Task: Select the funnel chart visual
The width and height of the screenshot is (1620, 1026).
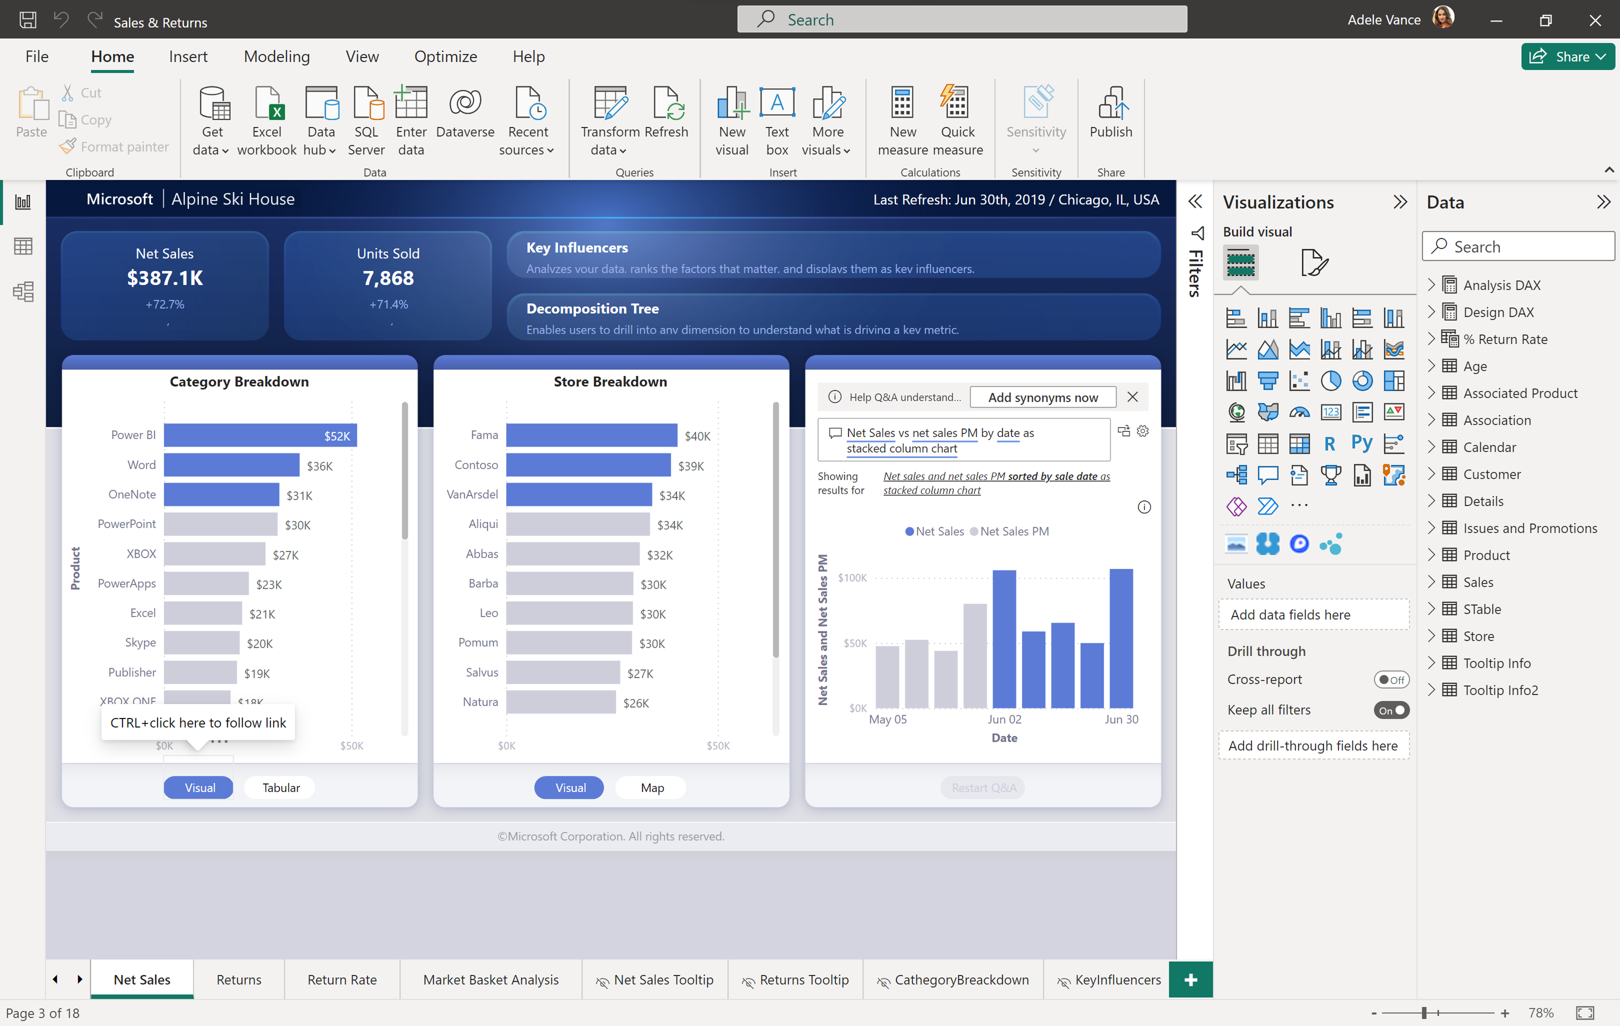Action: 1269,380
